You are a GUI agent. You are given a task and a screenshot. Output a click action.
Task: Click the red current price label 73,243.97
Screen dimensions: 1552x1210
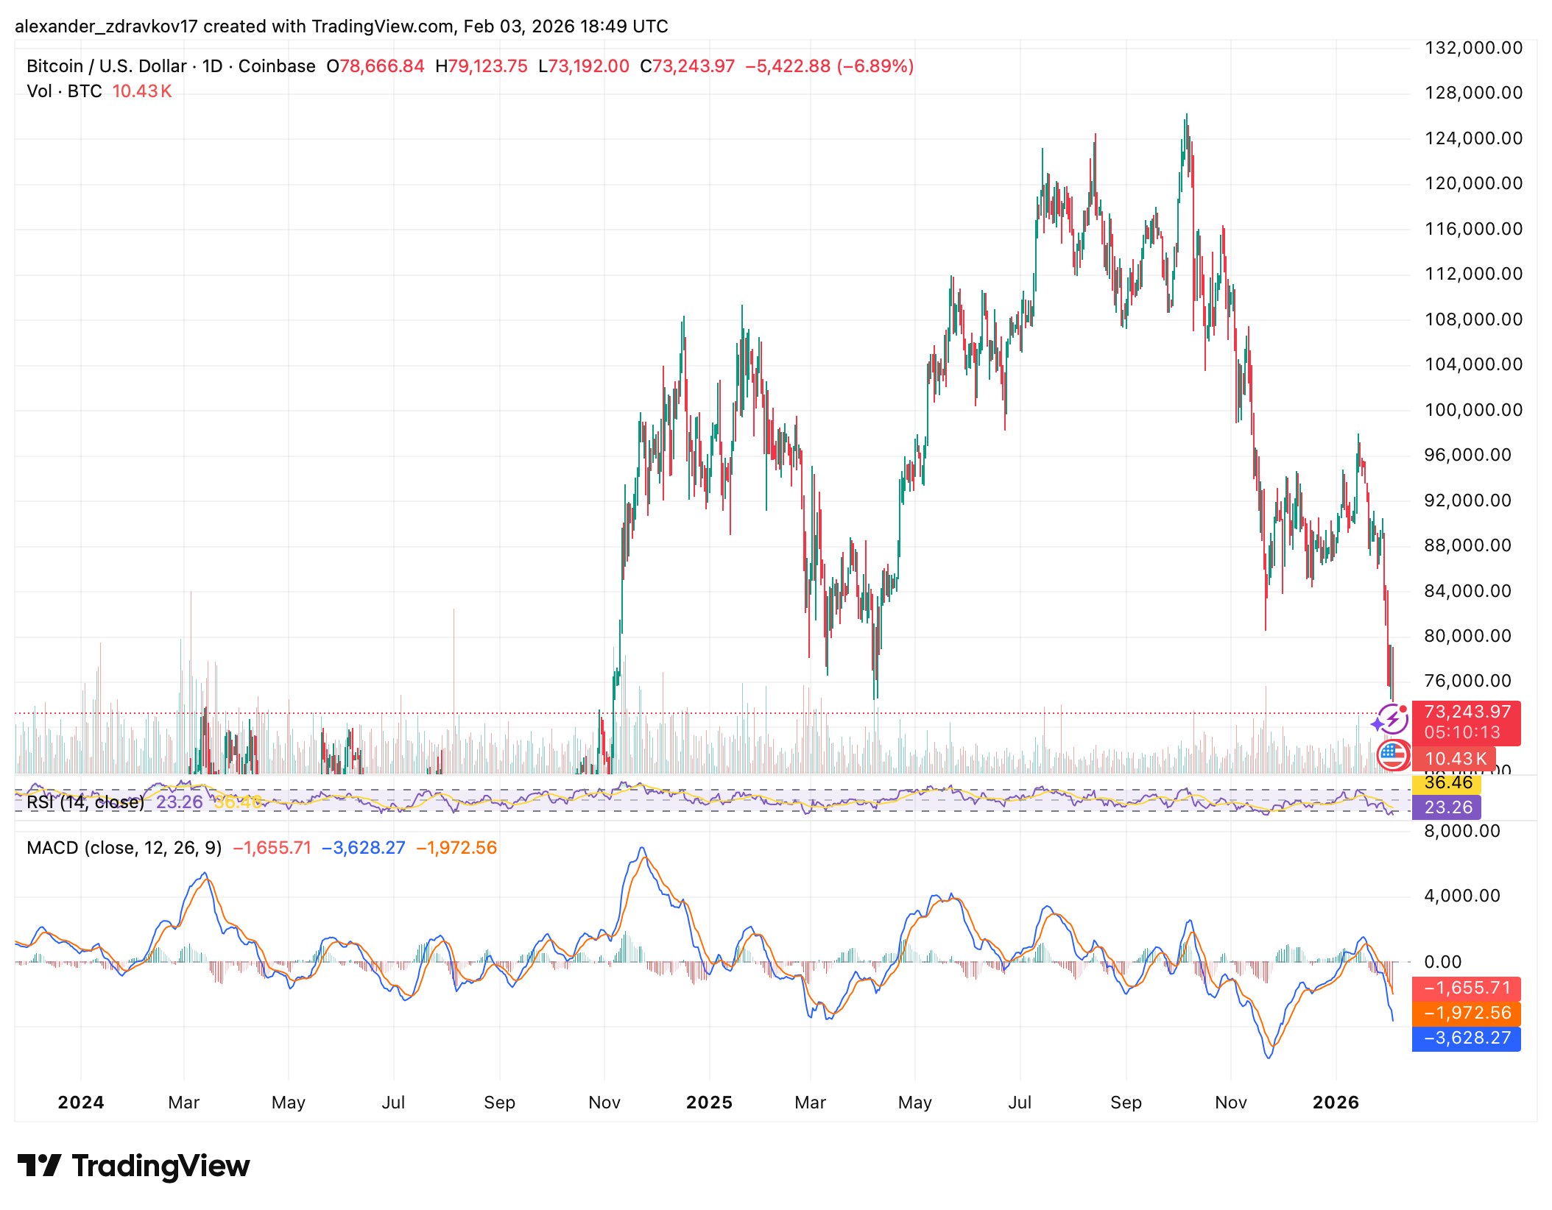pyautogui.click(x=1466, y=712)
